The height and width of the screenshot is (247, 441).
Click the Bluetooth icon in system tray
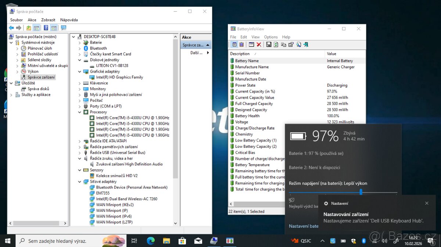pos(363,241)
